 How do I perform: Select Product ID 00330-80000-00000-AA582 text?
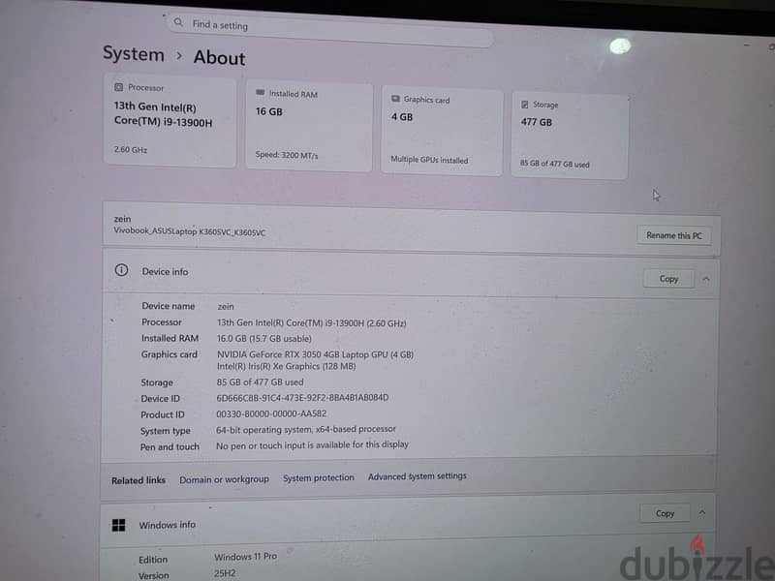(x=271, y=413)
